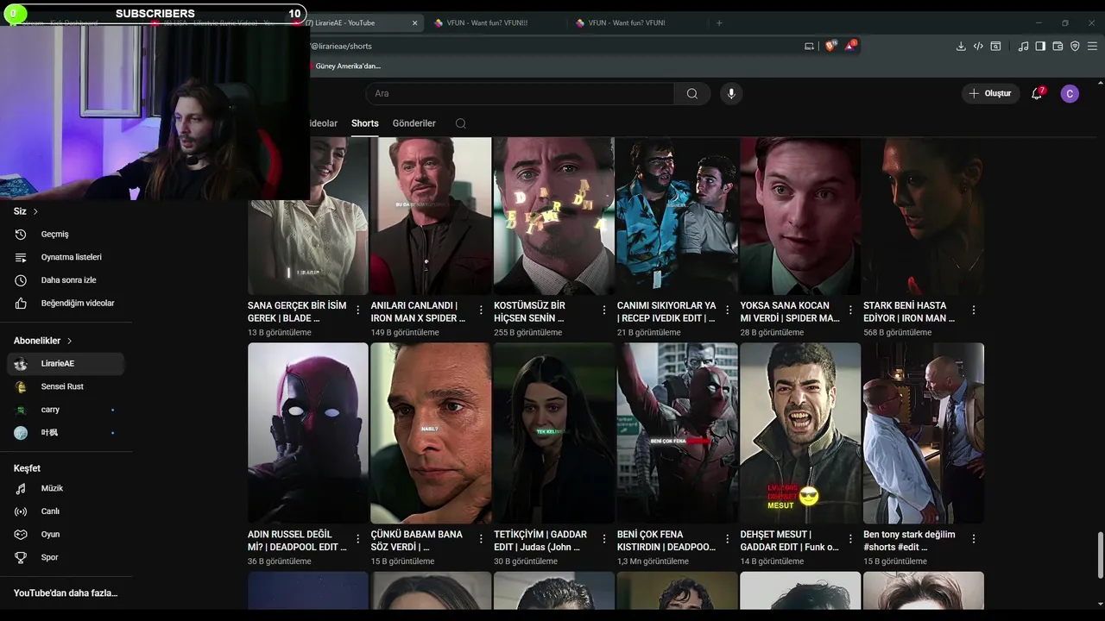Screen dimensions: 1105x621
Task: Open options for STARK BENİ HASTA short
Action: point(974,310)
